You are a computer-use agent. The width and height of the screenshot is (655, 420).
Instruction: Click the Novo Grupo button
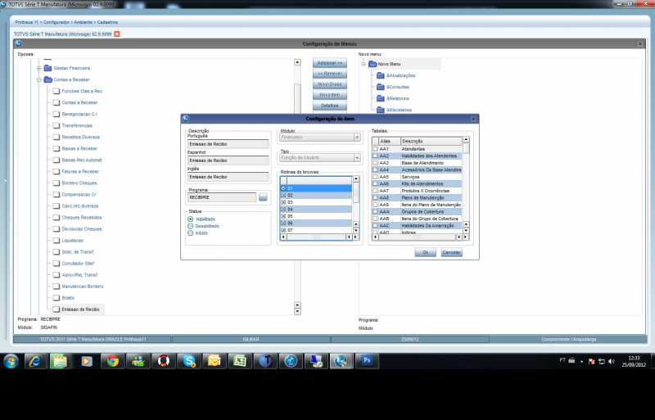[x=330, y=84]
